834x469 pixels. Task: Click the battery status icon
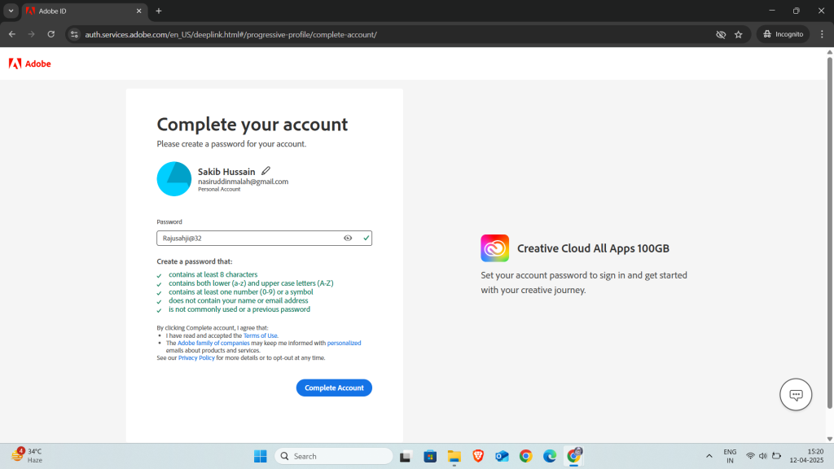(x=776, y=456)
